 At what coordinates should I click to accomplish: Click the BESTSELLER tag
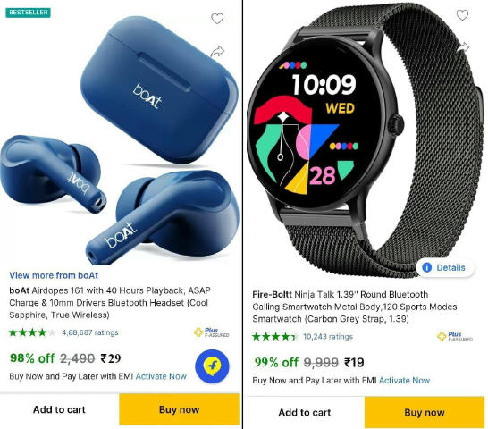pos(28,13)
